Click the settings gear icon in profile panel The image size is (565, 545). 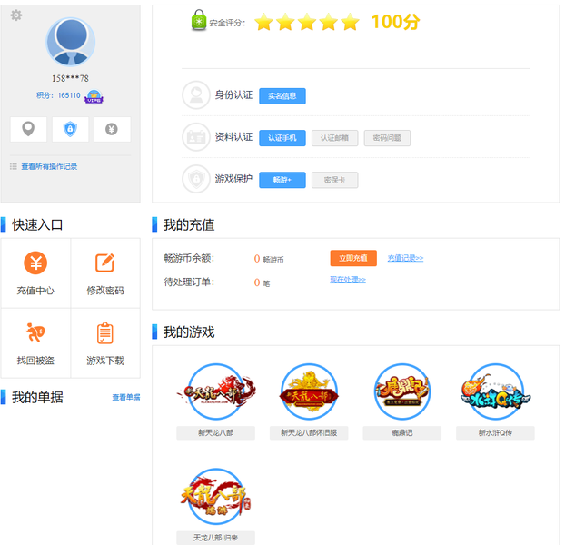click(16, 15)
